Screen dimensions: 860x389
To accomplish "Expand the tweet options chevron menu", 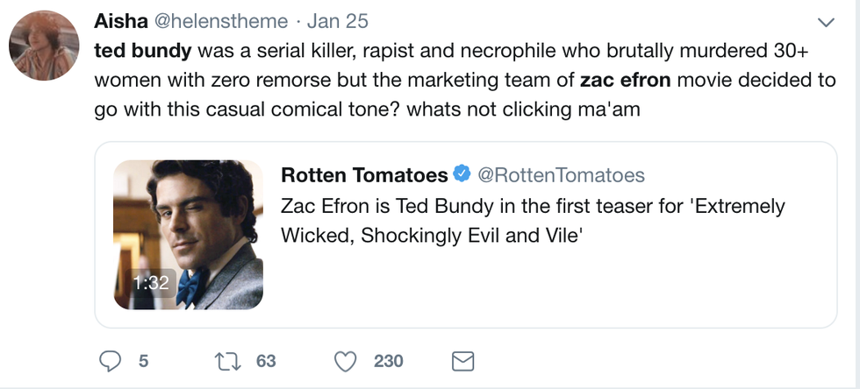I will [x=826, y=21].
